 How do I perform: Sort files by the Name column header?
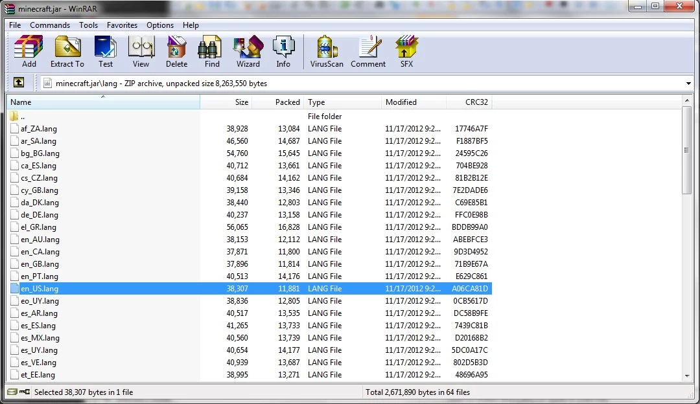pos(103,102)
